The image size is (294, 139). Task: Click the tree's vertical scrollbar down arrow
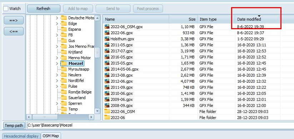click(x=97, y=111)
